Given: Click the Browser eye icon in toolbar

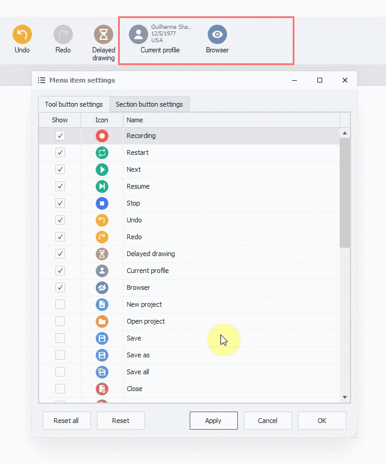Looking at the screenshot, I should tap(217, 34).
